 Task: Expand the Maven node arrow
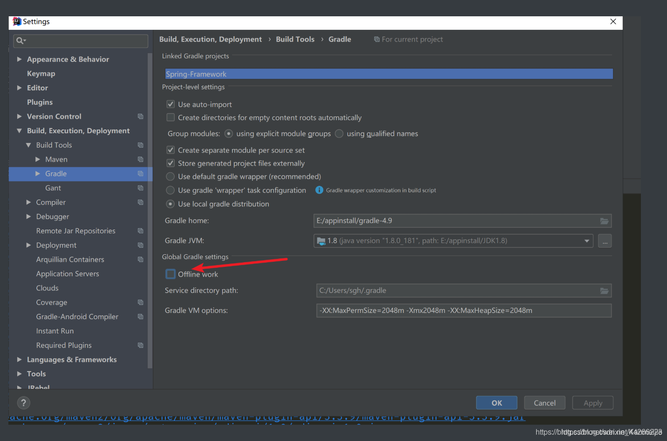38,159
